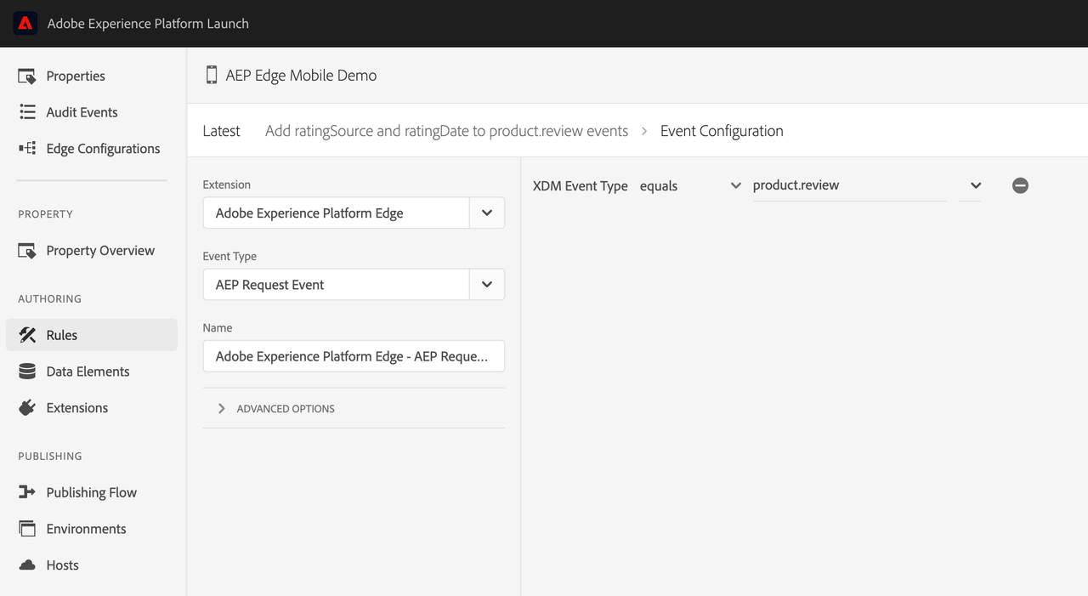Remove the XDM Event Type condition
The height and width of the screenshot is (596, 1088).
click(1020, 185)
